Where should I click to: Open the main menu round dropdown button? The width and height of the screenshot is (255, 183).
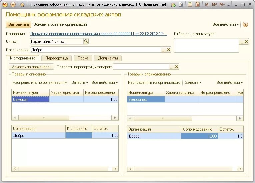(13, 4)
